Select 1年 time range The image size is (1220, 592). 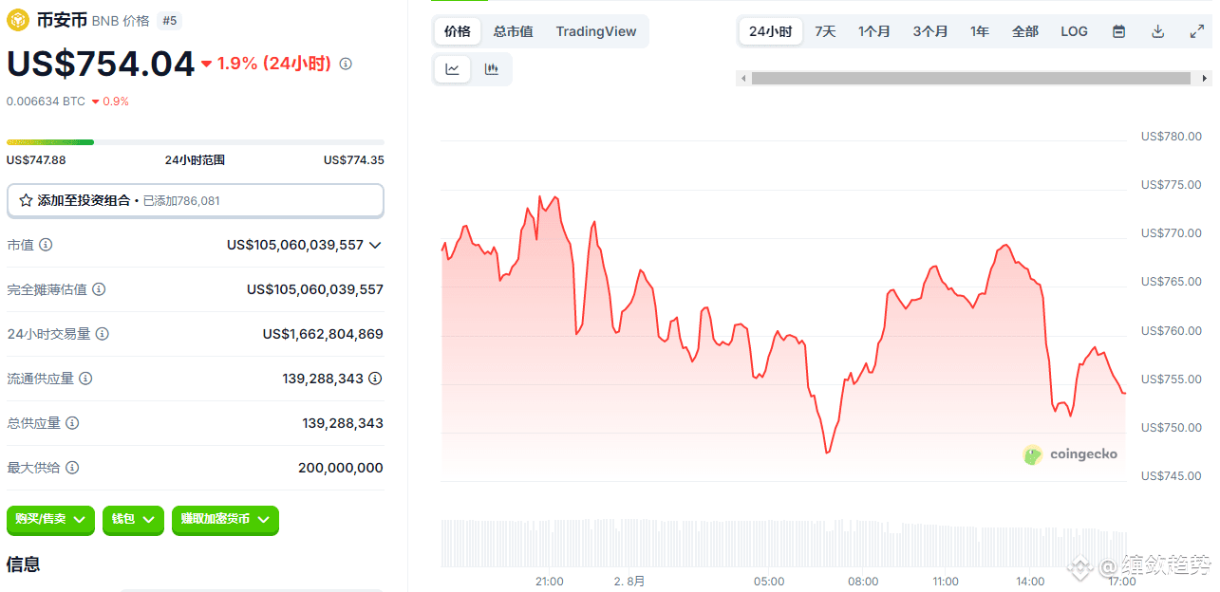pos(980,31)
